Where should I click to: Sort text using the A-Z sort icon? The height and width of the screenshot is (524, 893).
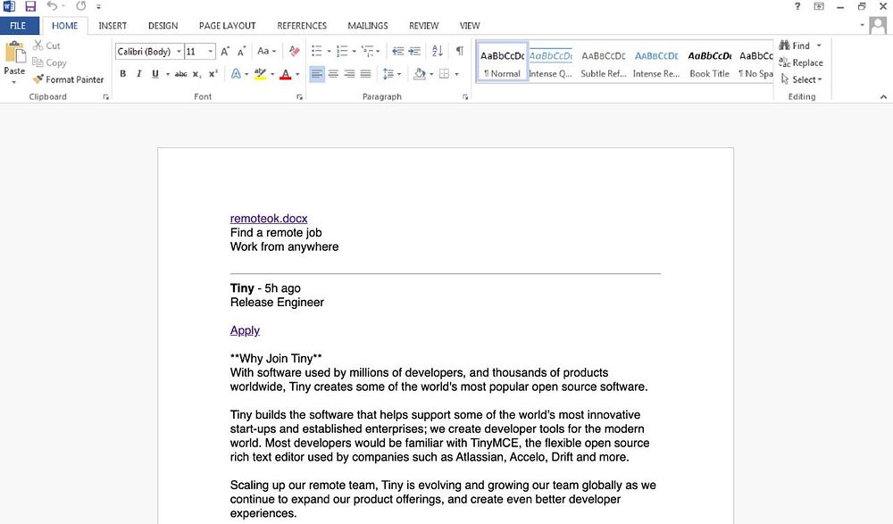click(x=438, y=51)
